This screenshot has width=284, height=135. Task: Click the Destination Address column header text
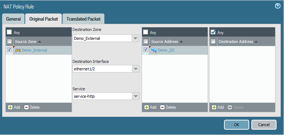pos(236,42)
